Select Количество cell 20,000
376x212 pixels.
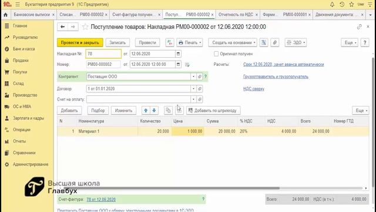(x=155, y=131)
